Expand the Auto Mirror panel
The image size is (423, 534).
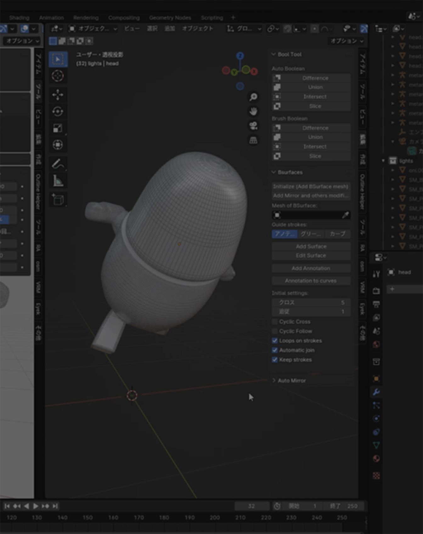pyautogui.click(x=291, y=380)
